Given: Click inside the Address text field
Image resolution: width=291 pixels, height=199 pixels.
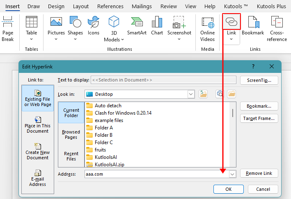Looking at the screenshot, I should click(x=156, y=174).
